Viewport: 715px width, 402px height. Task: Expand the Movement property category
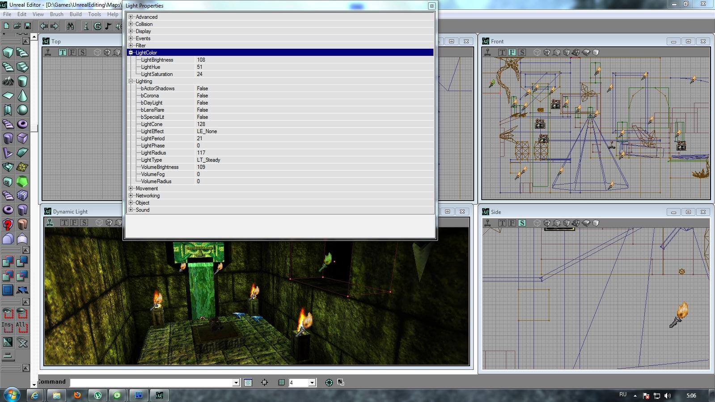[x=131, y=189]
